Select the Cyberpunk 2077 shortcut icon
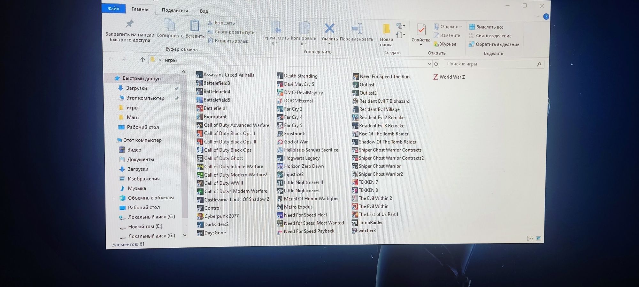 click(200, 216)
